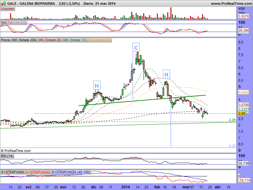Select the %D (14 3 5) label

(x=17, y=22)
